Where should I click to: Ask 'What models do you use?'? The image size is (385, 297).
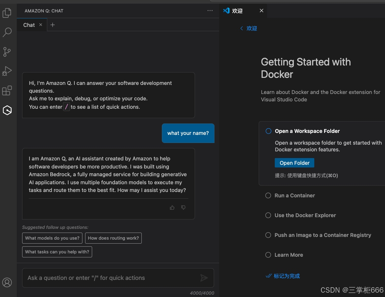point(52,238)
